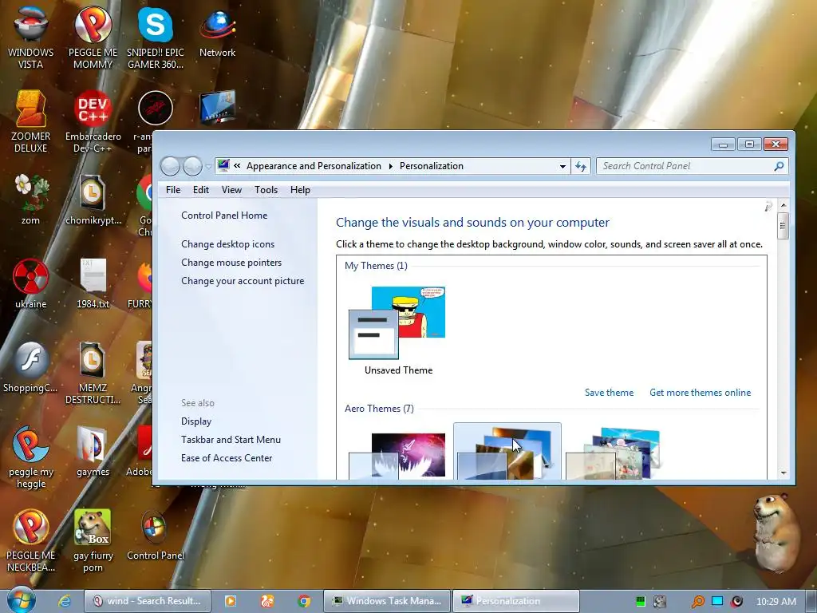Click the help icon in Personalization window
The image size is (817, 613).
point(768,207)
